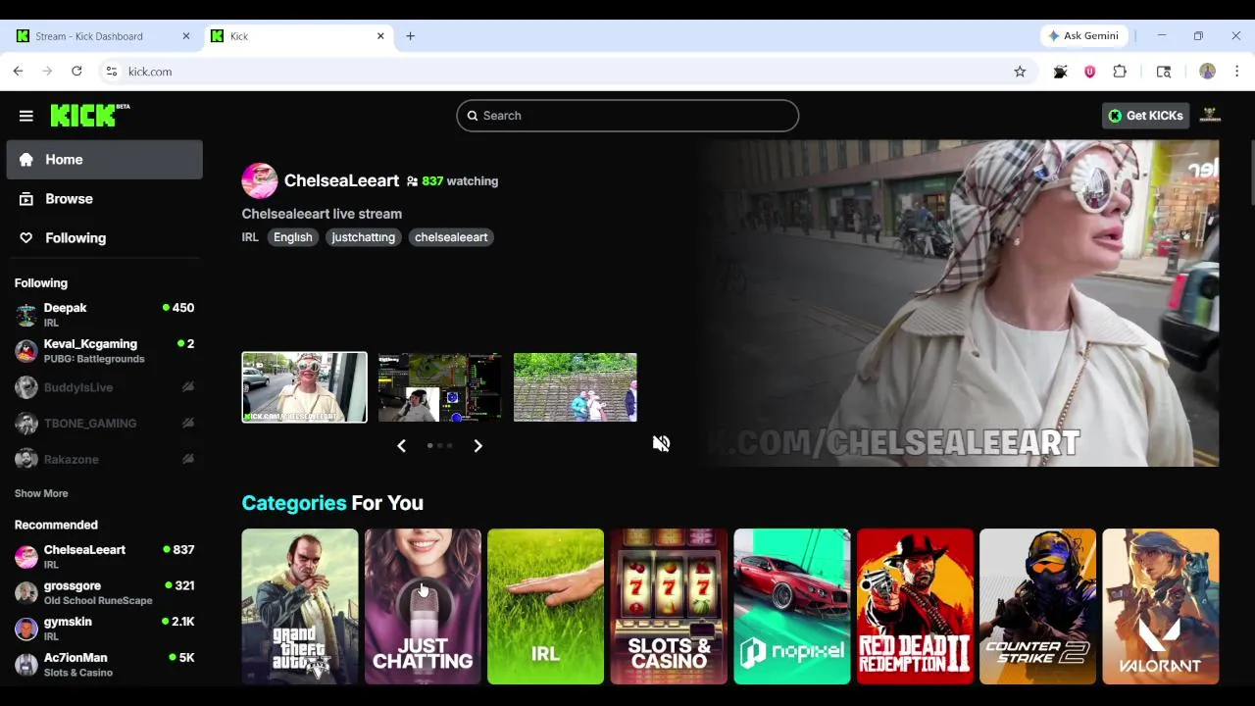1255x706 pixels.
Task: Click Ask Gemini button
Action: pos(1082,36)
